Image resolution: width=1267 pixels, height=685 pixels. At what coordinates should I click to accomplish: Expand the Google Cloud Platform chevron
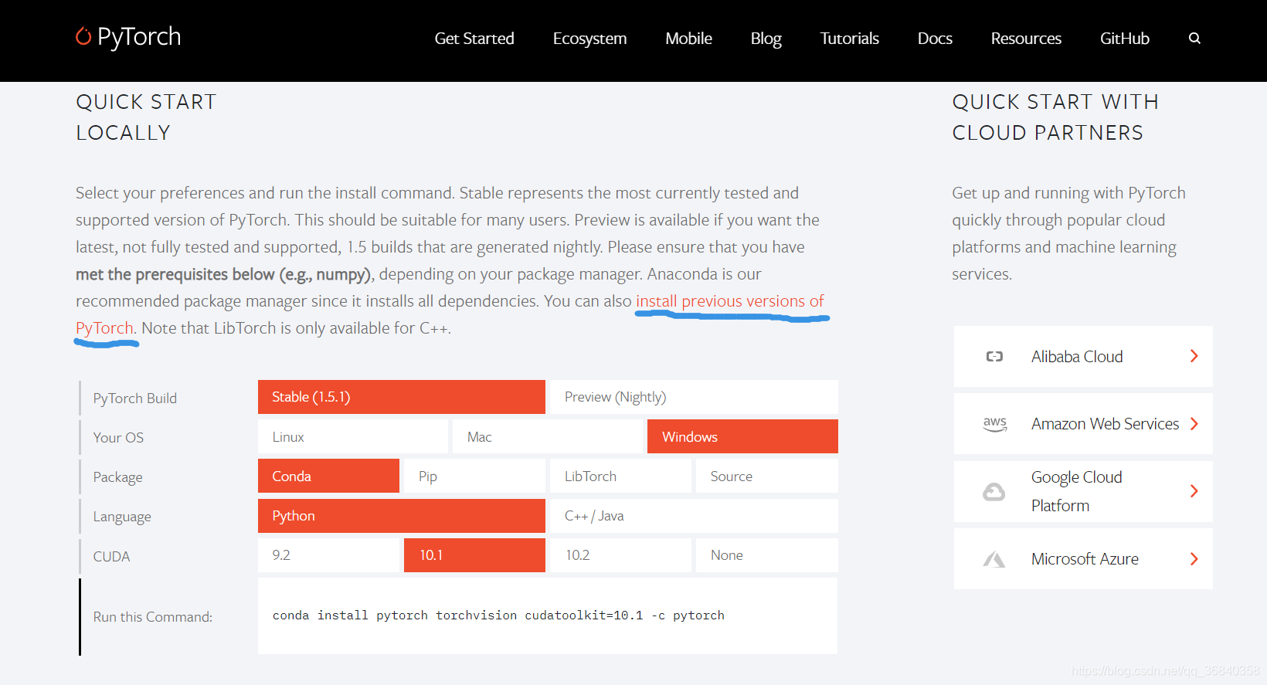(1194, 491)
